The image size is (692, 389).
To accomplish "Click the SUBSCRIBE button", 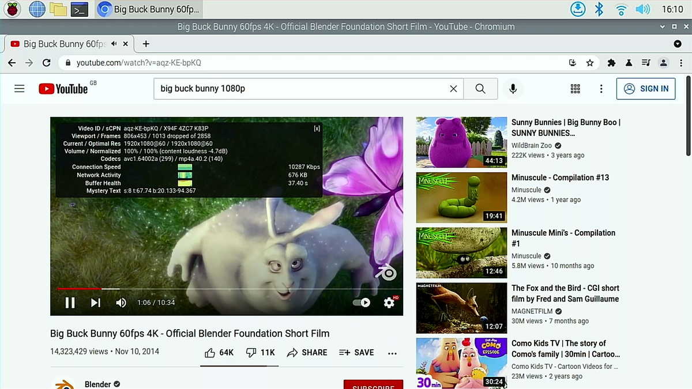I will [373, 385].
